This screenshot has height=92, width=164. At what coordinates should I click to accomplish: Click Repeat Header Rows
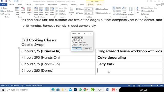click(149, 8)
